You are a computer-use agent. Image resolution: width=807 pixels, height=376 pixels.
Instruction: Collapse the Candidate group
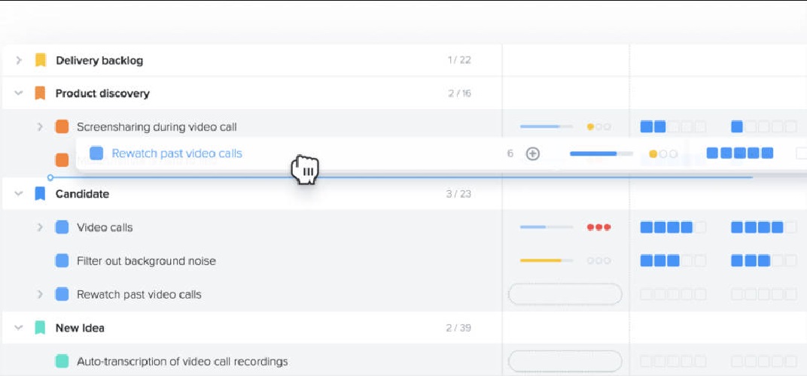[x=19, y=194]
